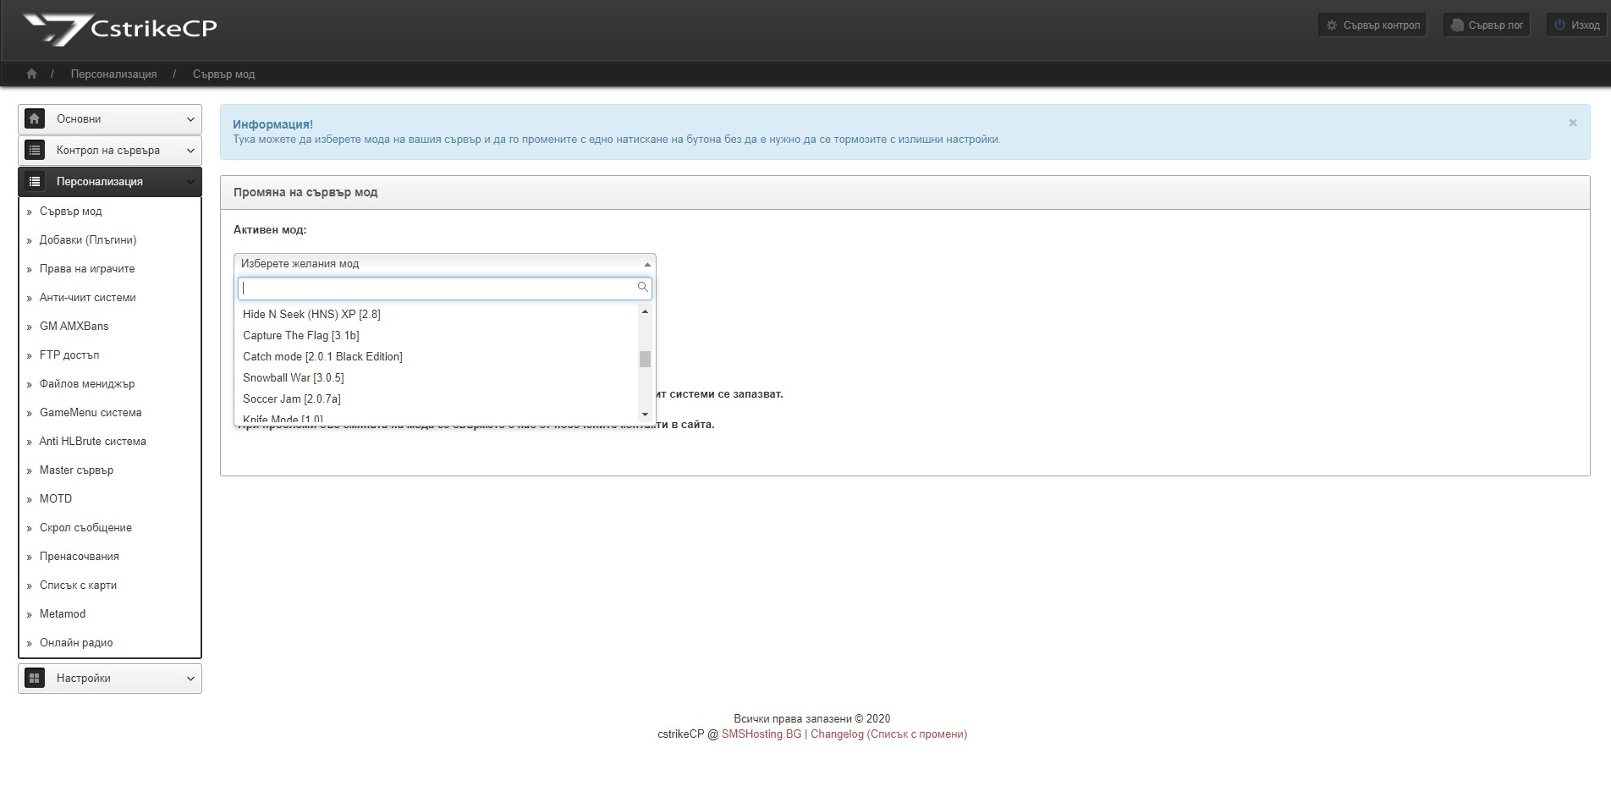
Task: Click the magnifier icon in the mod search box
Action: (643, 288)
